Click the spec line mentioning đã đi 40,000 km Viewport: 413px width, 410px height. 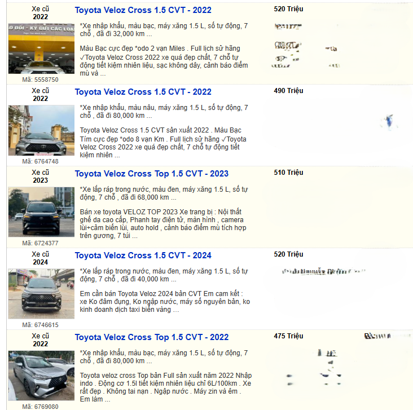(164, 275)
